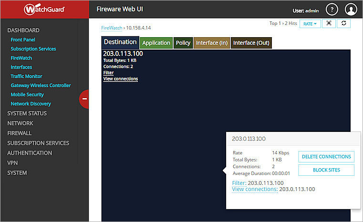363x222 pixels.
Task: Click the 14 Kbps rate value
Action: point(280,153)
